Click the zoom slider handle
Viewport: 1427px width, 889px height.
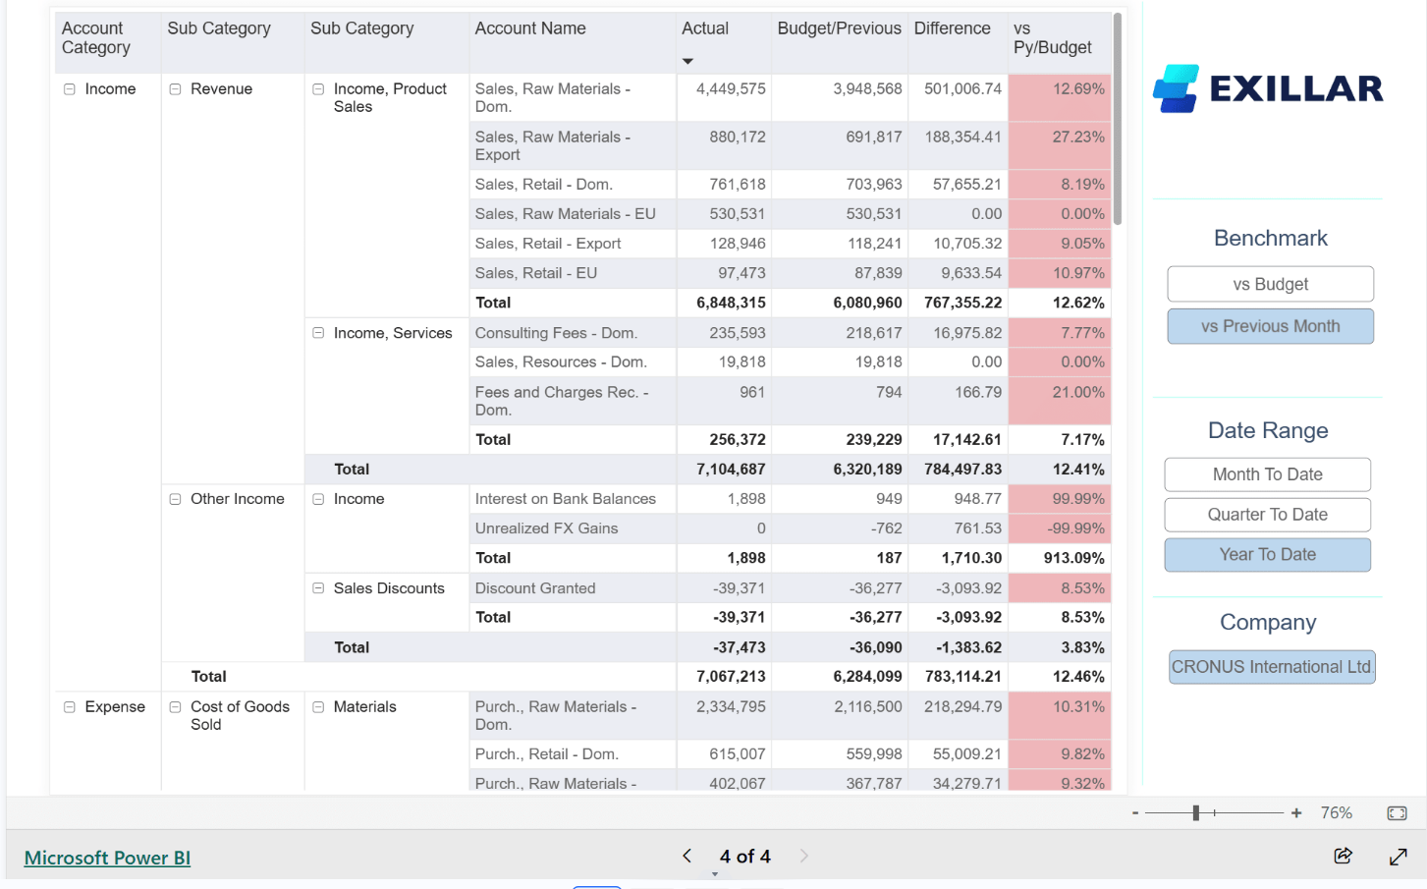[1195, 813]
